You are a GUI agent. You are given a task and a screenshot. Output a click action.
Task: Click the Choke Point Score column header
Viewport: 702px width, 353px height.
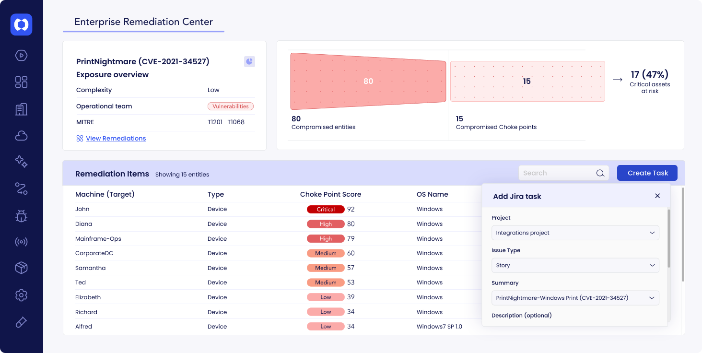tap(330, 194)
